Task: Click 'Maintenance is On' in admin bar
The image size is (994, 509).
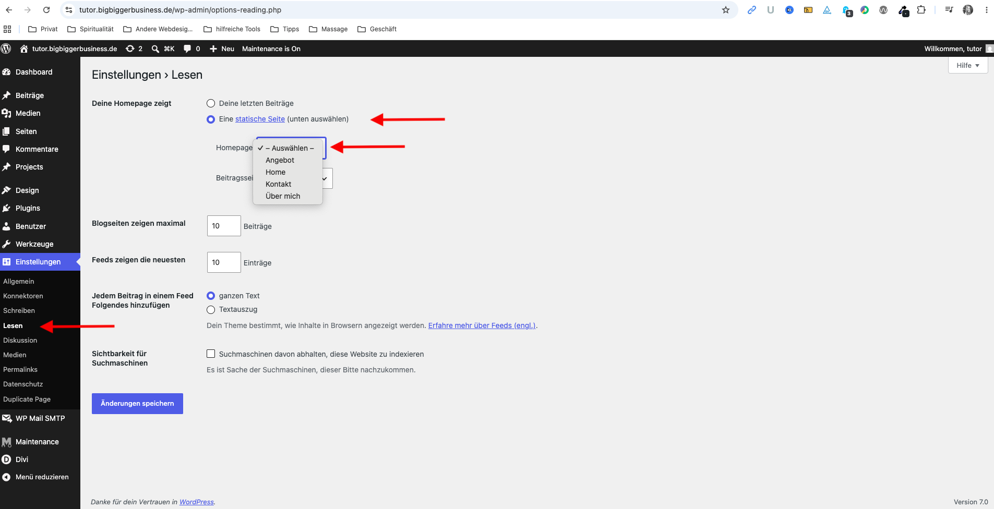Action: click(x=271, y=49)
